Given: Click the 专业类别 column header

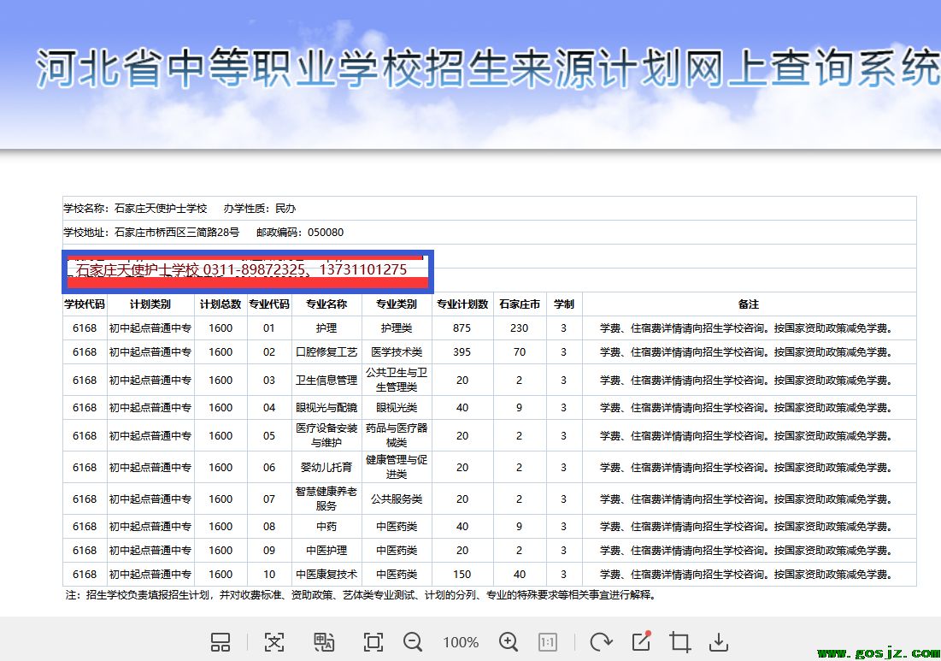Looking at the screenshot, I should point(396,304).
